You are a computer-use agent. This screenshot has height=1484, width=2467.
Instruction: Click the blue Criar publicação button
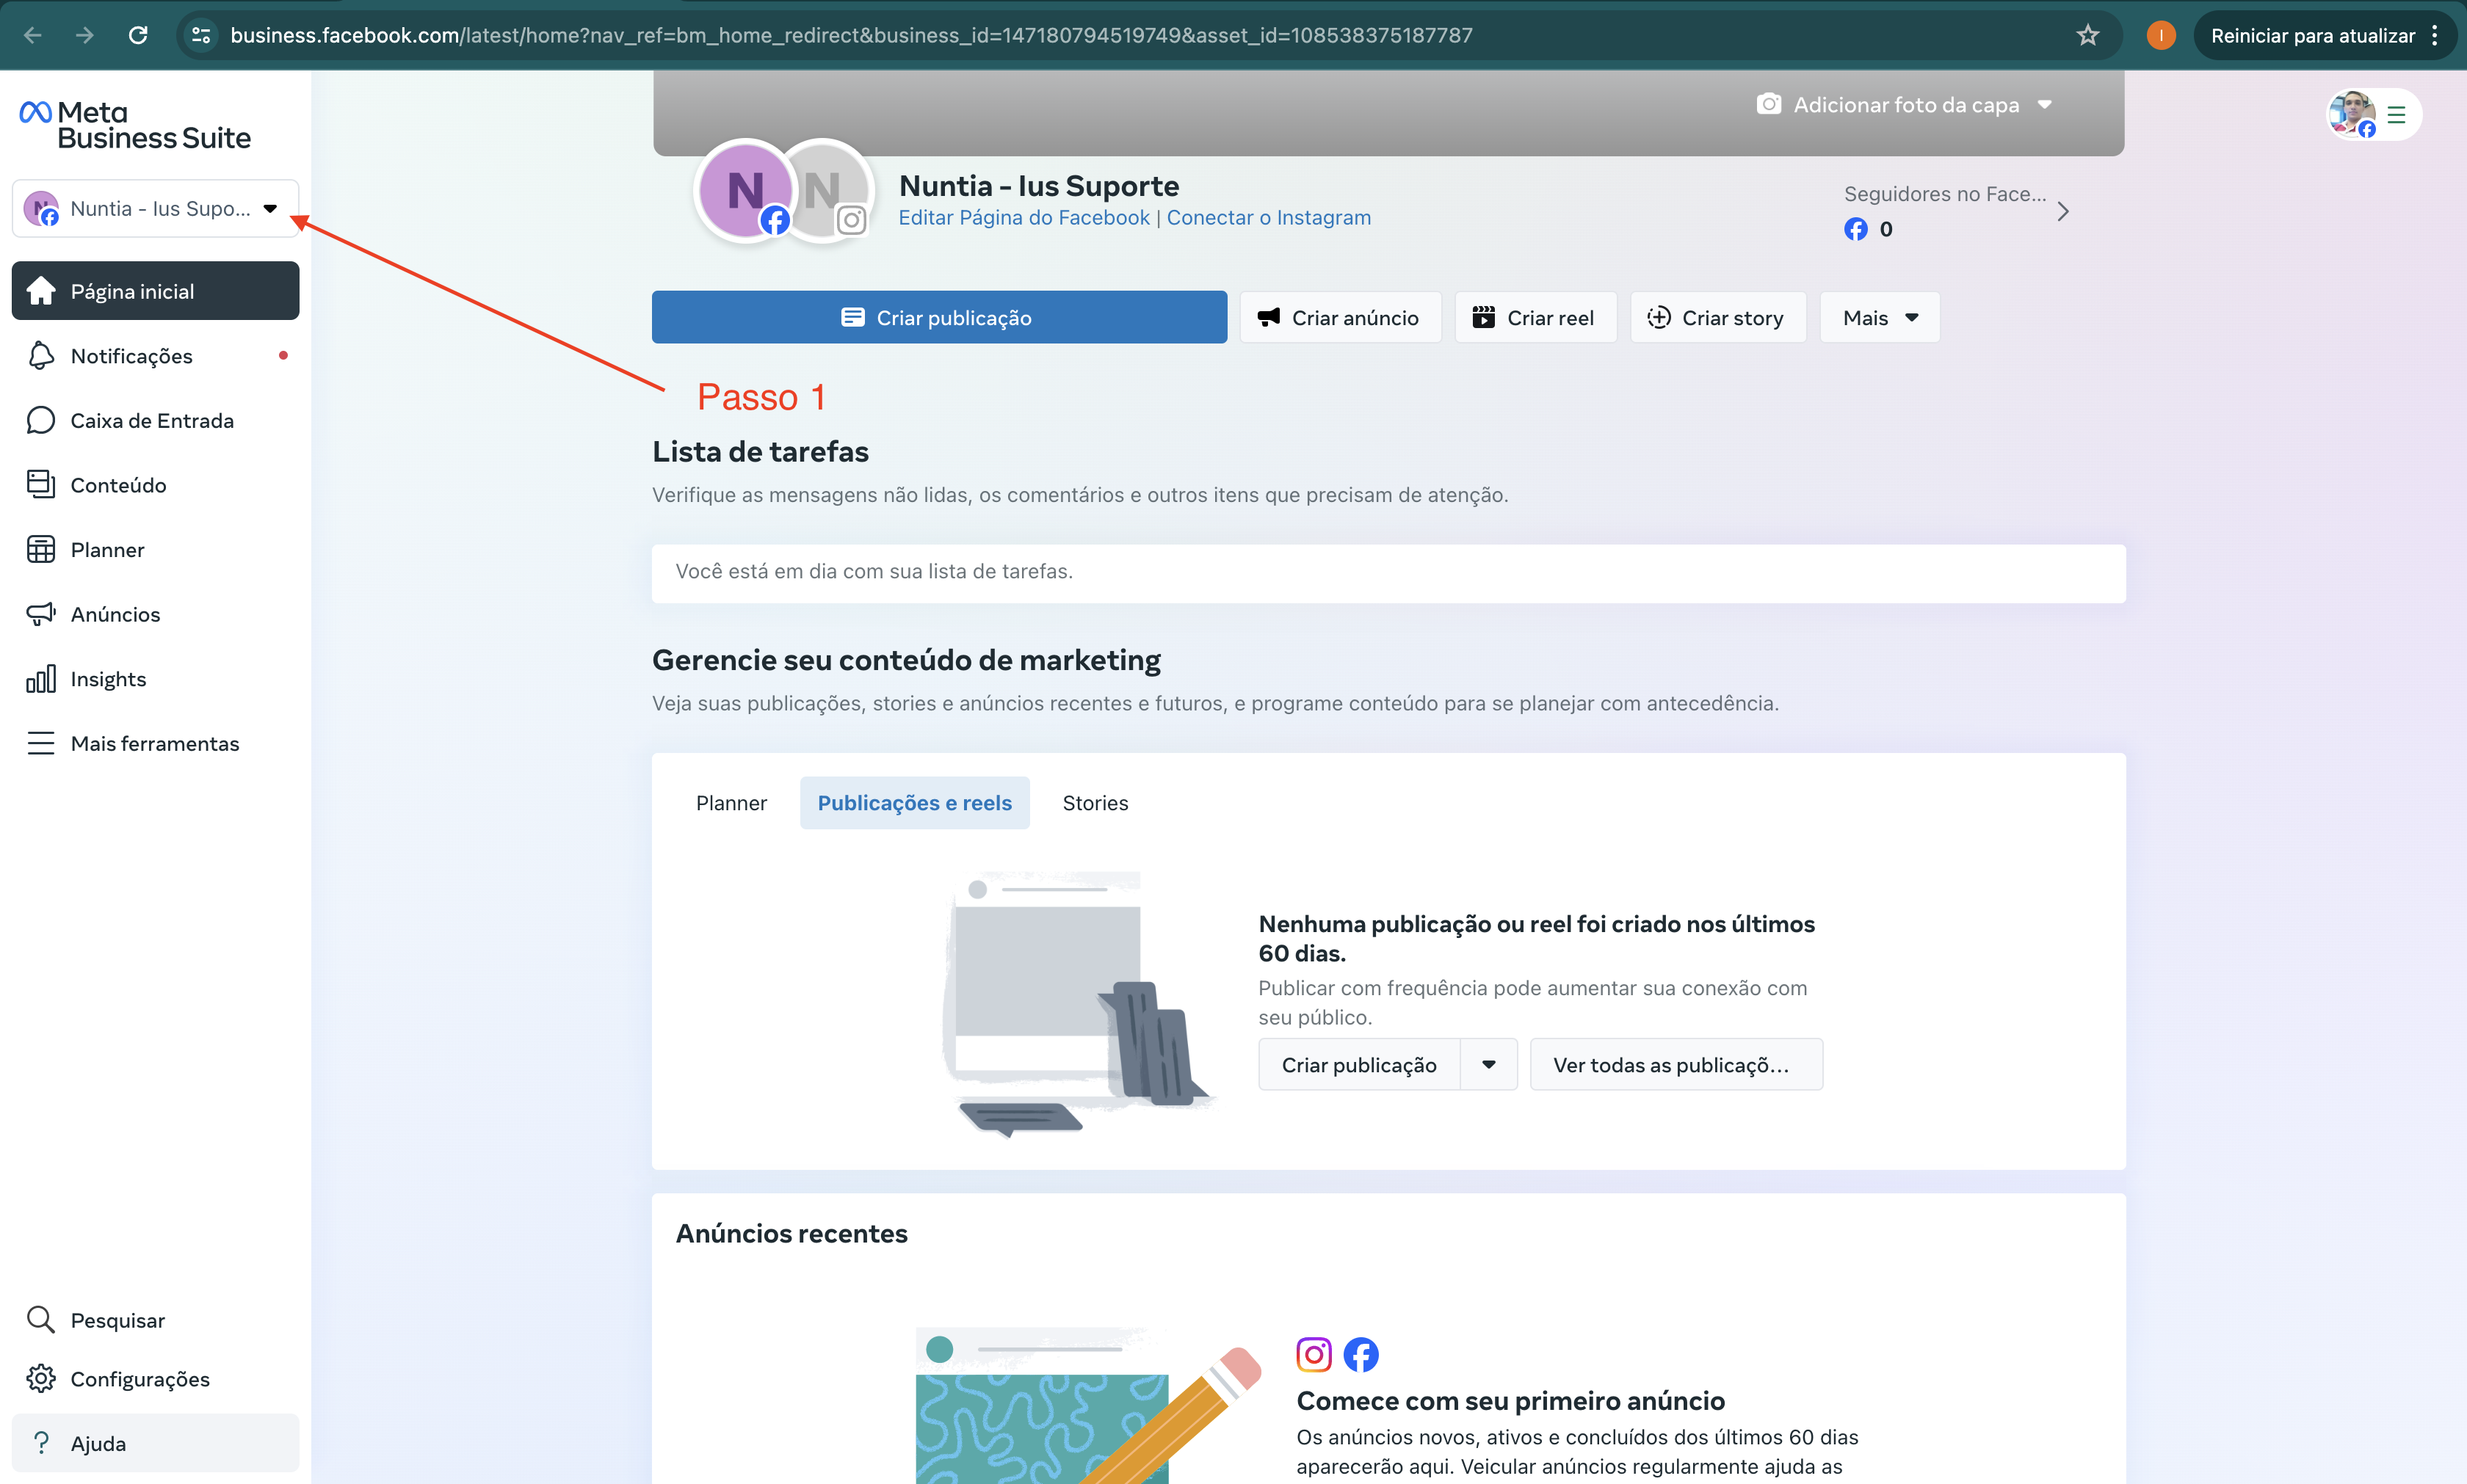click(x=939, y=317)
